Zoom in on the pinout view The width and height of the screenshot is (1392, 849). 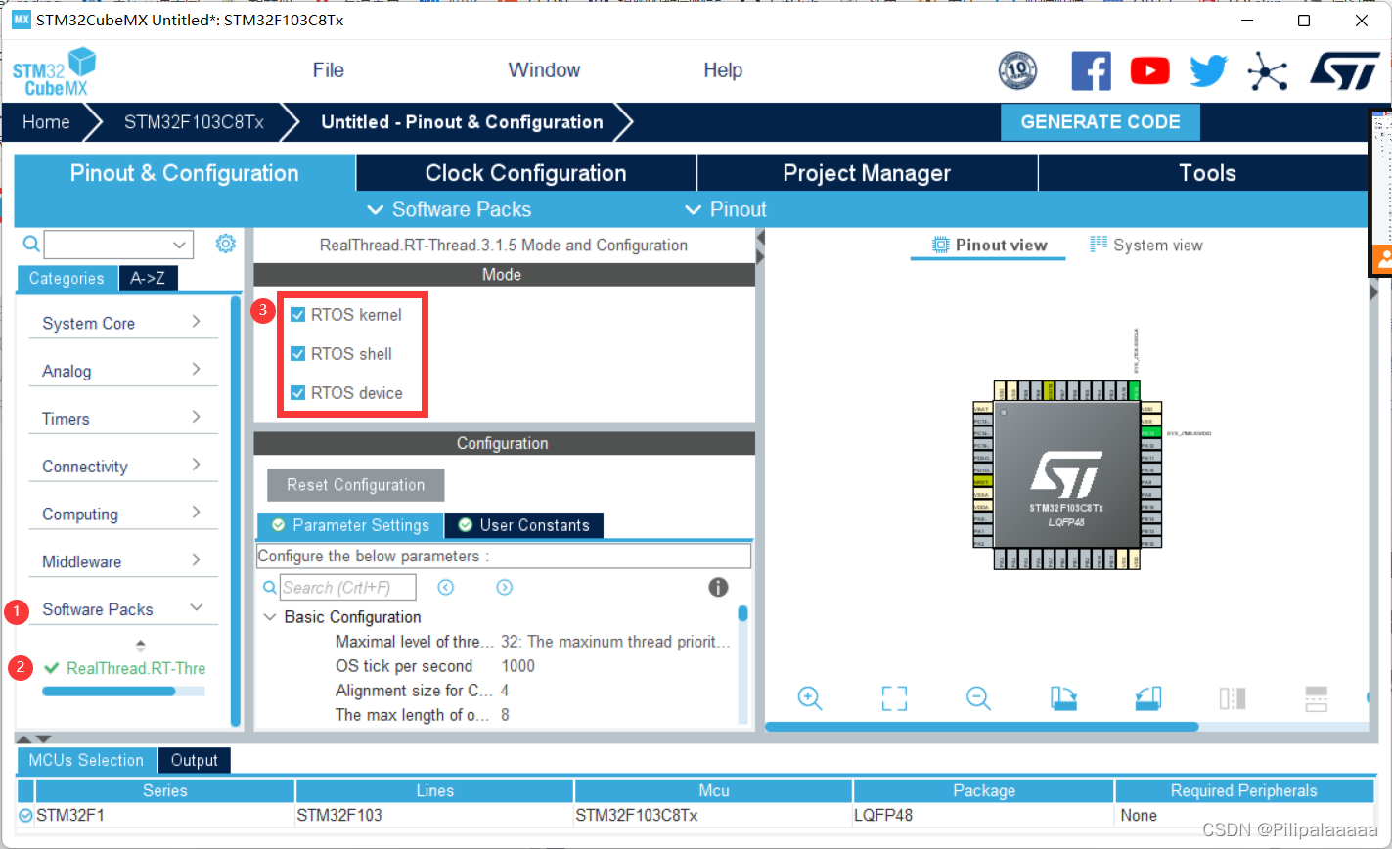tap(809, 698)
